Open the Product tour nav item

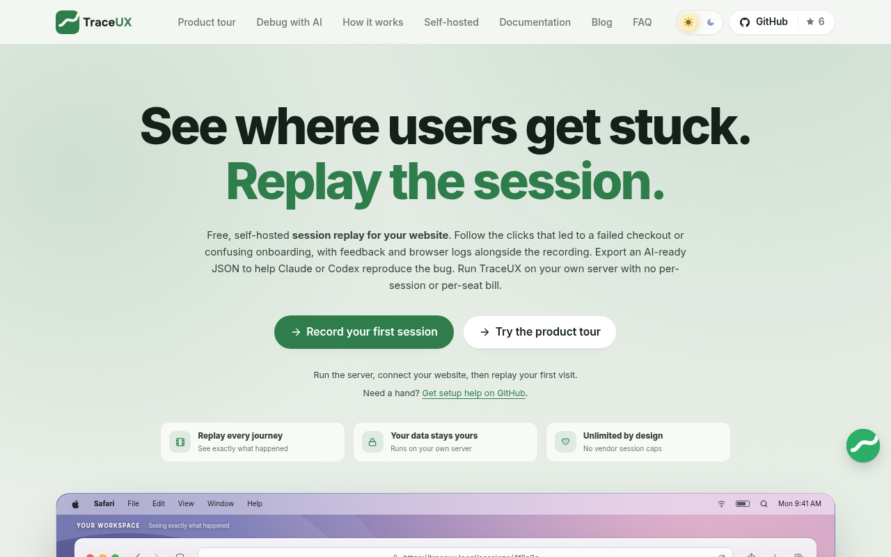coord(207,22)
